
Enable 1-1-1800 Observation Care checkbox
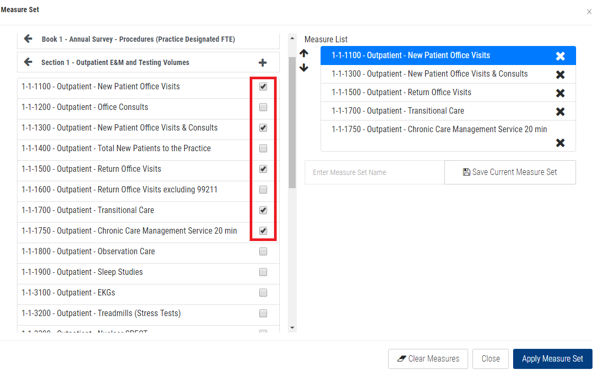pos(263,252)
